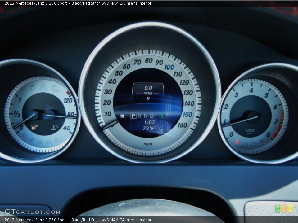Click the green-orange-yellow squares icon

[x=284, y=208]
